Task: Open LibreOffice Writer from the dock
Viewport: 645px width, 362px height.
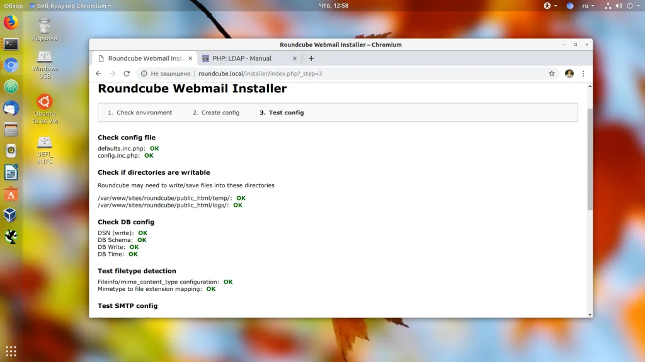Action: tap(11, 172)
